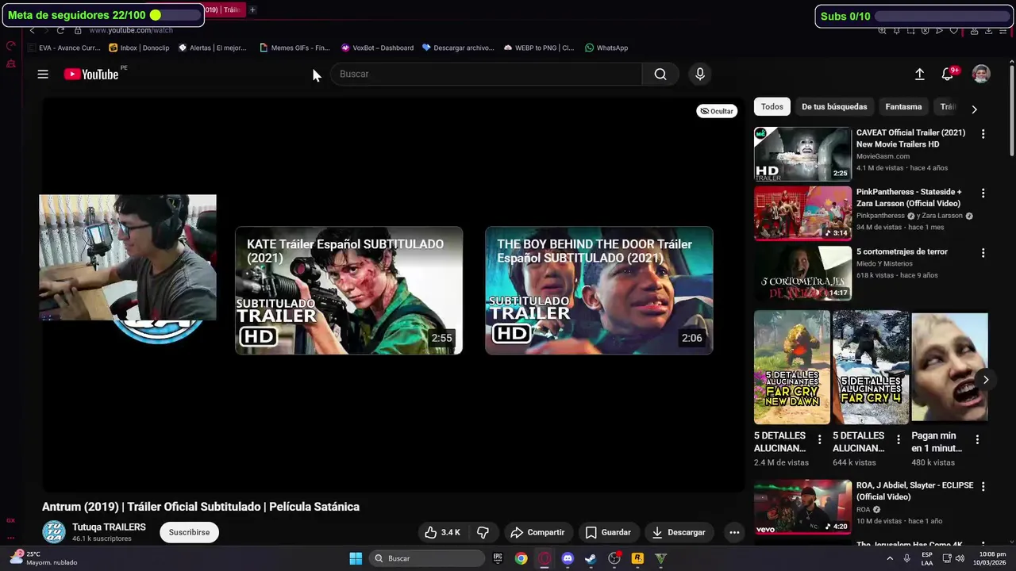Open the Tutuqa TRAILERS channel name
1016x571 pixels.
(109, 527)
